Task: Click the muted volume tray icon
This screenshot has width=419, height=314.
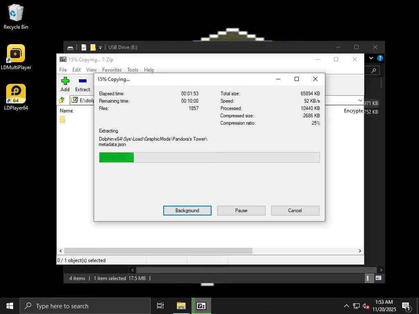Action: point(366,306)
